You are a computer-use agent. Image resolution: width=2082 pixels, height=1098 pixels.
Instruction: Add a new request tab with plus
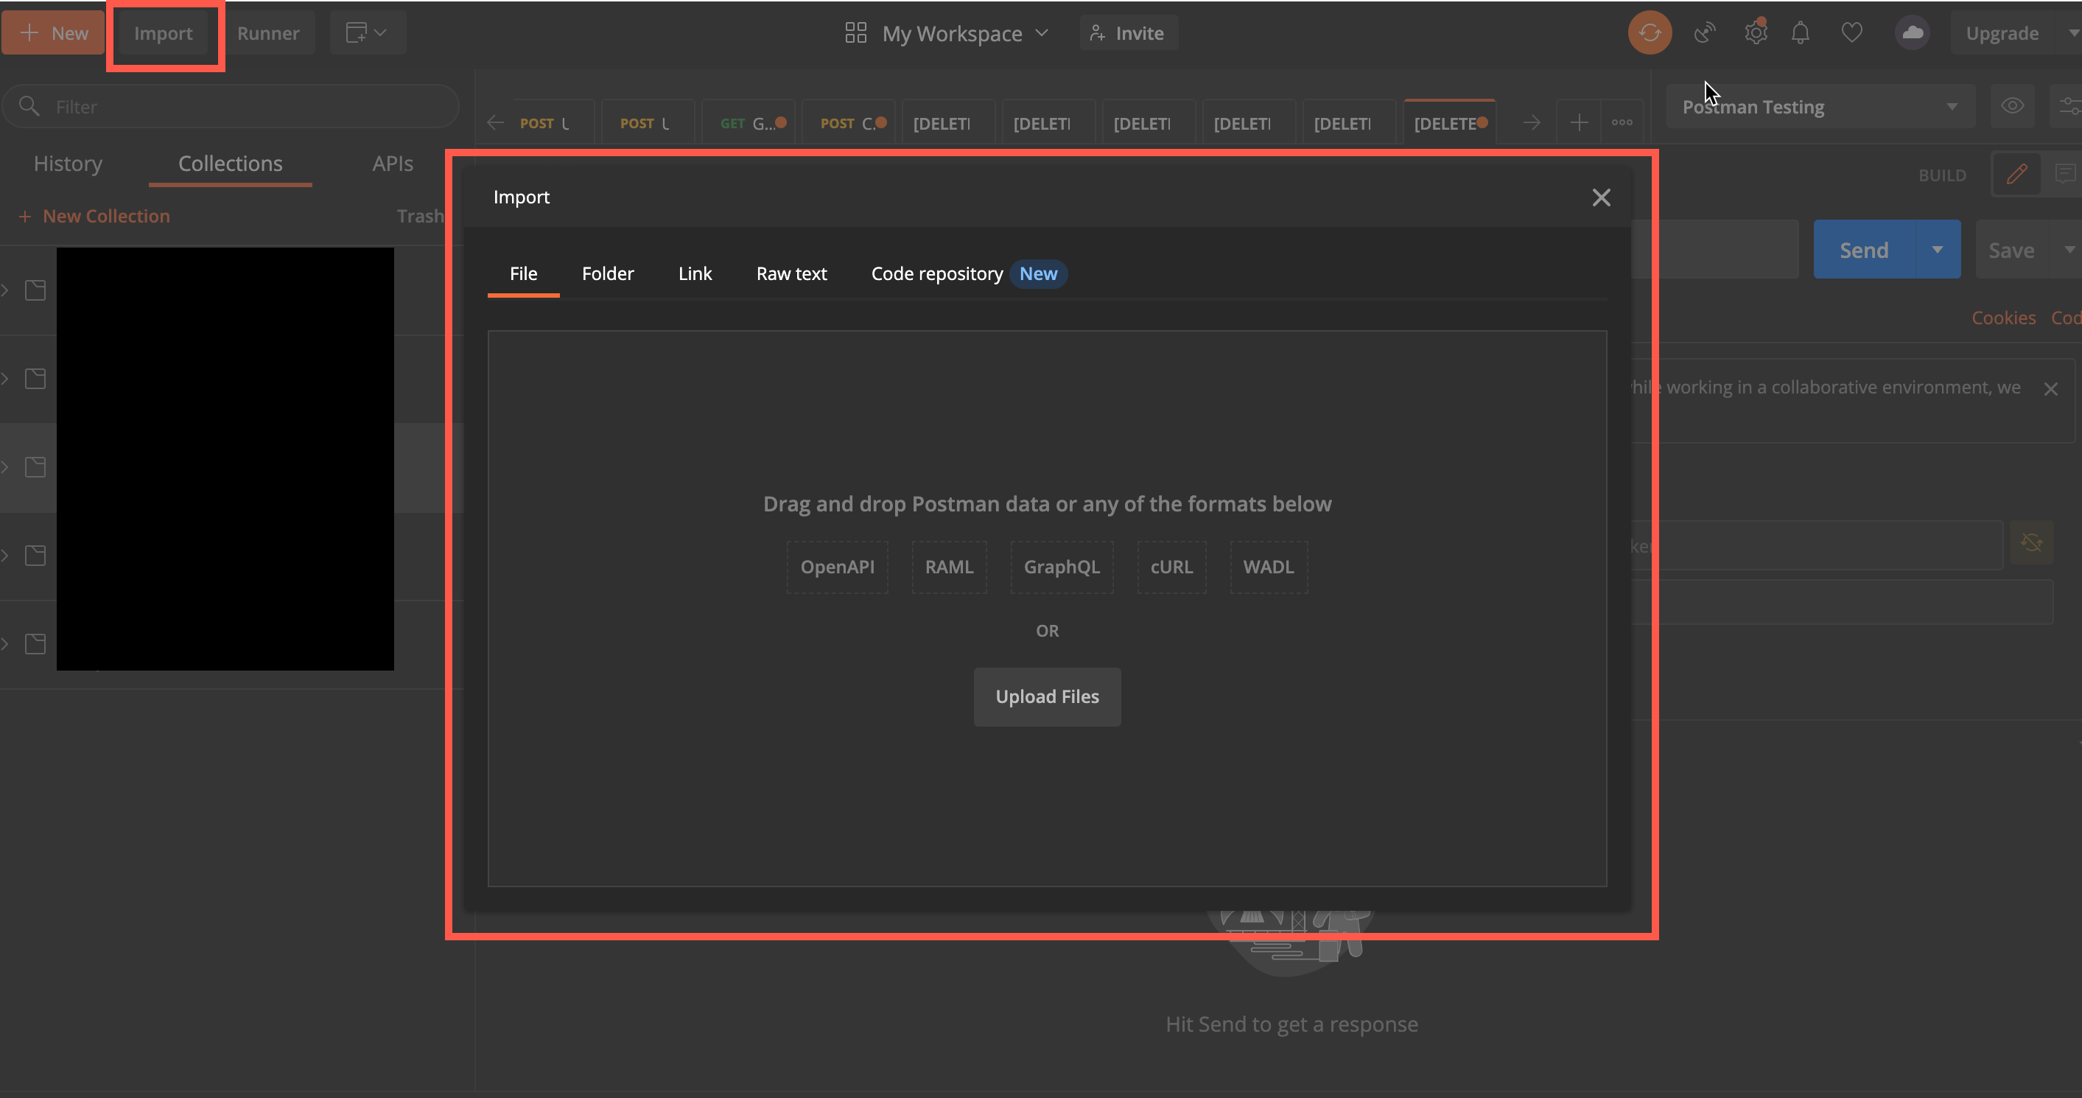(x=1579, y=123)
